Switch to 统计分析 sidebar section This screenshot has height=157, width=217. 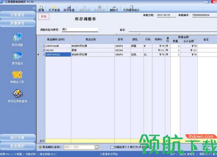tap(18, 138)
